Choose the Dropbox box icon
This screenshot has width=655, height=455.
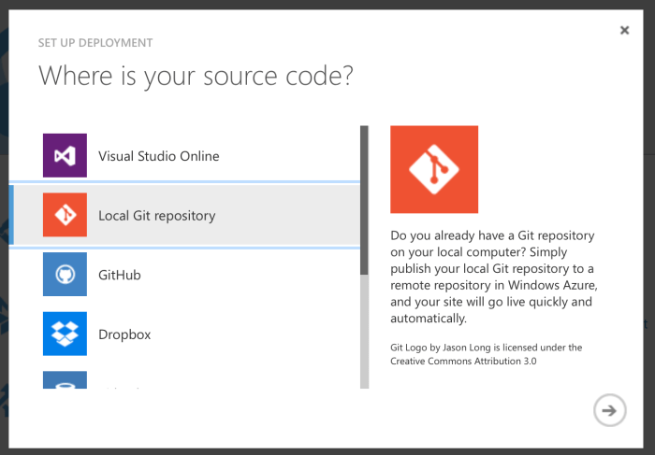tap(65, 334)
